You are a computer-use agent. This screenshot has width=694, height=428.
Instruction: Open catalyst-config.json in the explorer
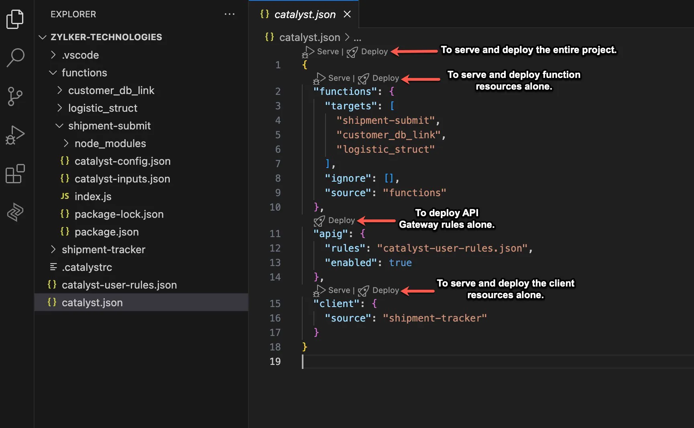pyautogui.click(x=141, y=161)
